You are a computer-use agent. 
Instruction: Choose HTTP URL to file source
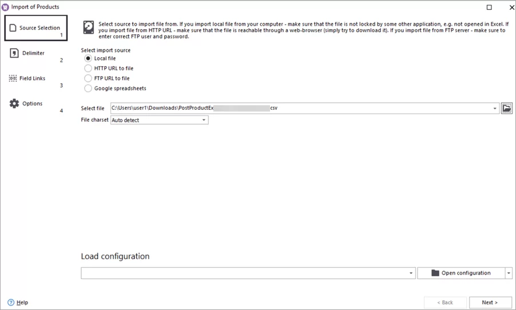point(88,68)
